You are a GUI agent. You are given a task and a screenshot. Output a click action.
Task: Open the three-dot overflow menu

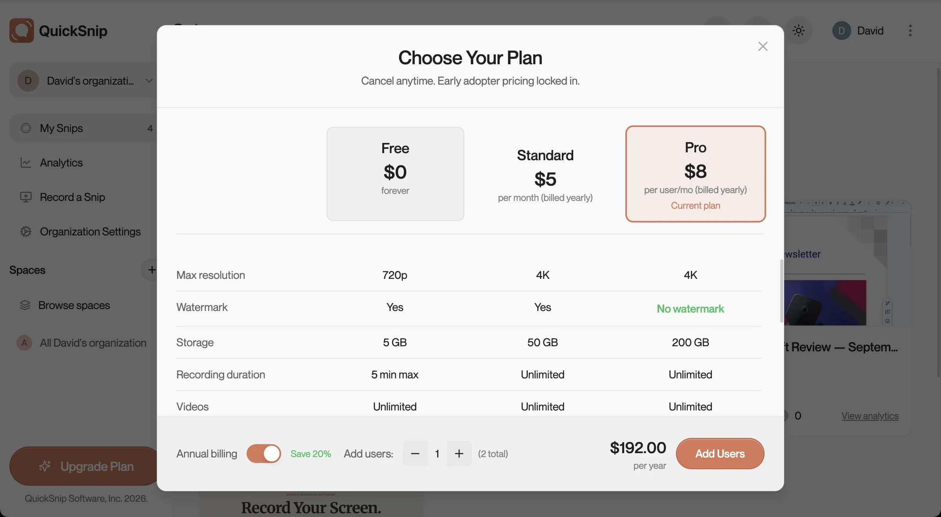coord(910,30)
